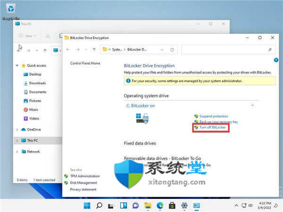Open recent locations dropdown in This PC
283x212 pixels.
coord(37,51)
